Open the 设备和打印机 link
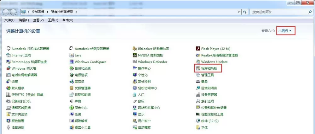This screenshot has height=134, width=315. click(x=21, y=101)
